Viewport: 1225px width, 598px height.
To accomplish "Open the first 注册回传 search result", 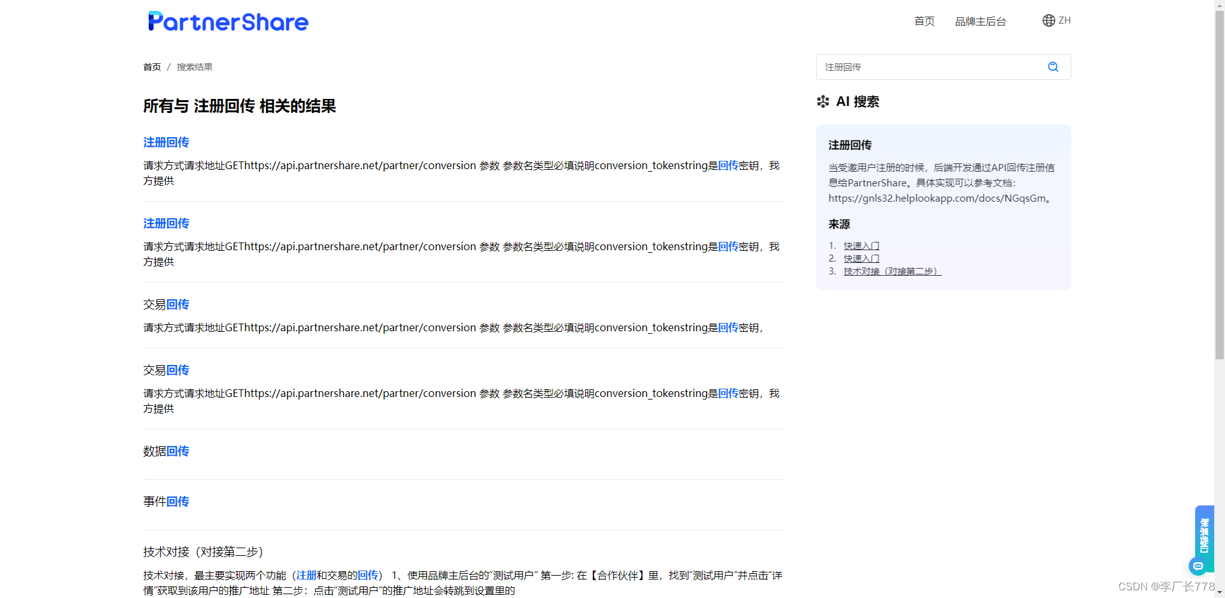I will (166, 142).
